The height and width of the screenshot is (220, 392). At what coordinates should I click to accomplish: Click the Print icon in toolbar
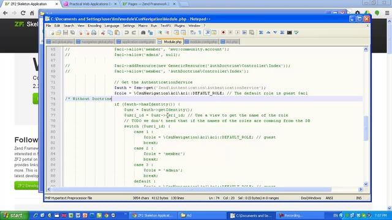tap(94, 32)
